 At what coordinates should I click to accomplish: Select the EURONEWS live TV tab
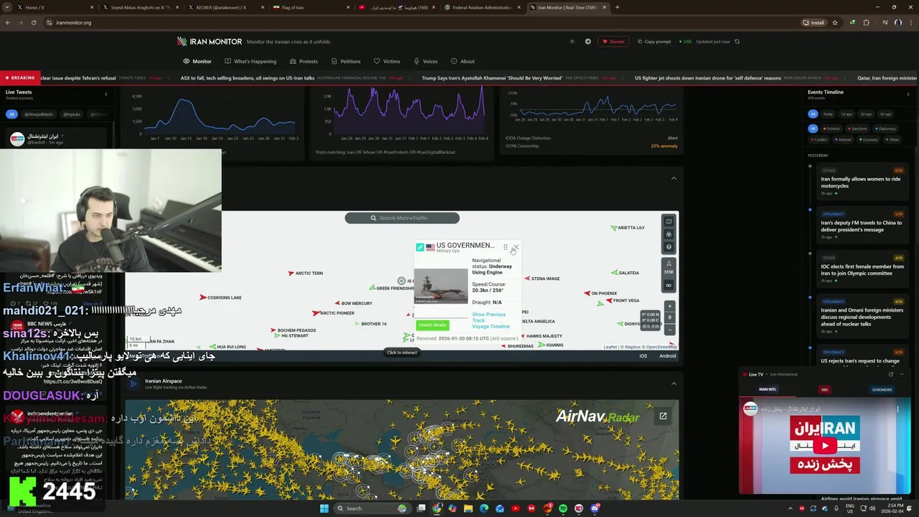pyautogui.click(x=882, y=389)
